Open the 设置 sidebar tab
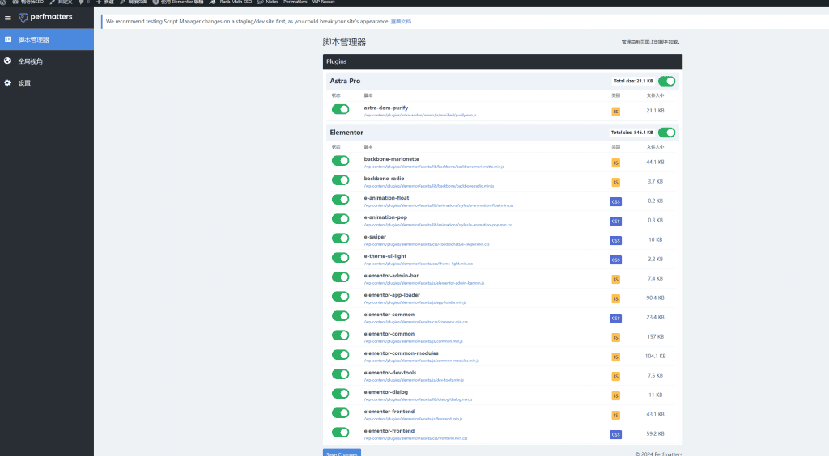 (47, 82)
